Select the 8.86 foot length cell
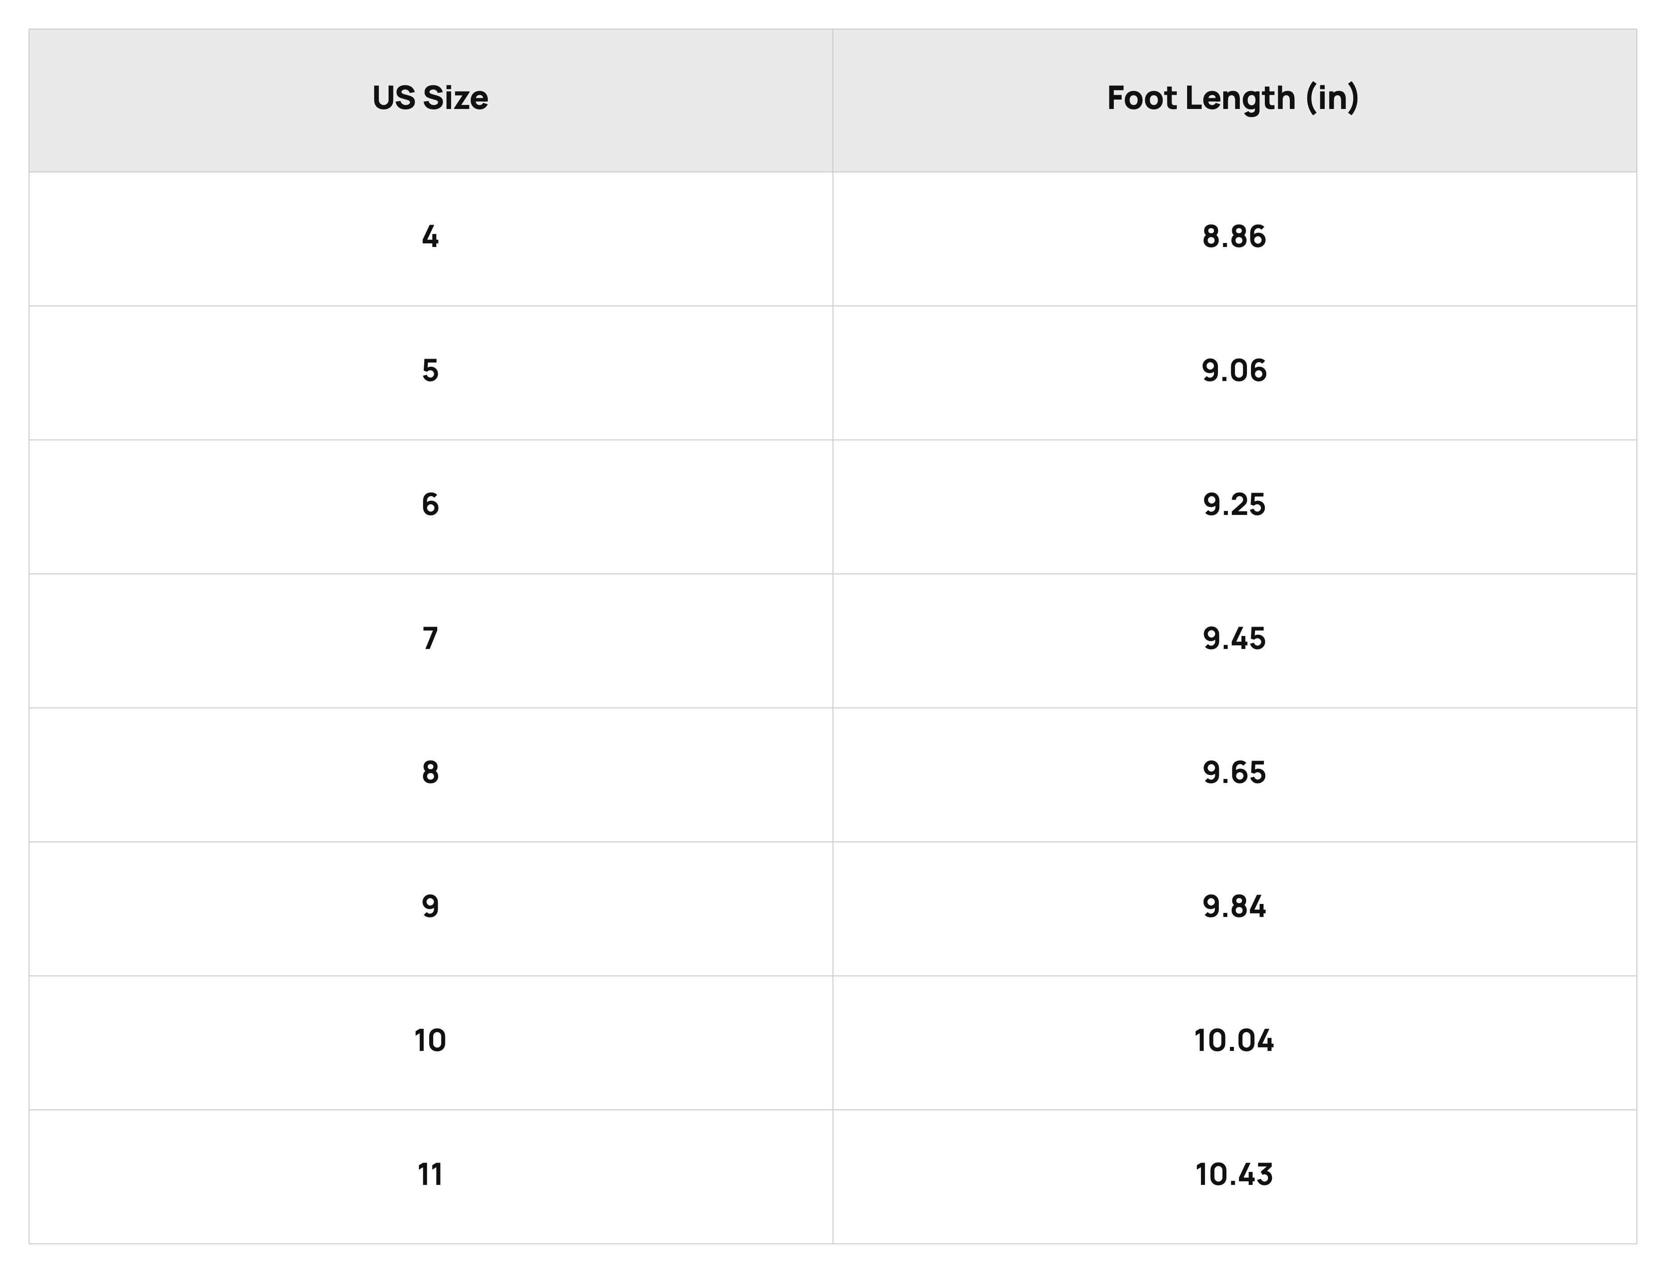This screenshot has height=1272, width=1665. tap(1234, 238)
